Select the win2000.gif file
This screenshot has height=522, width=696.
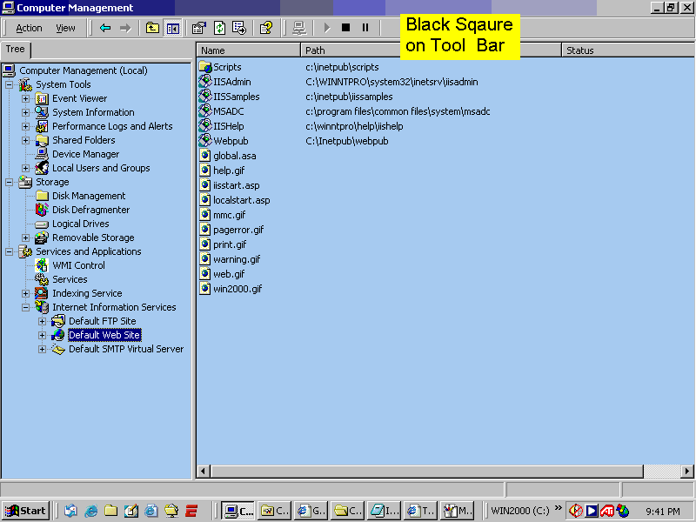(x=238, y=289)
